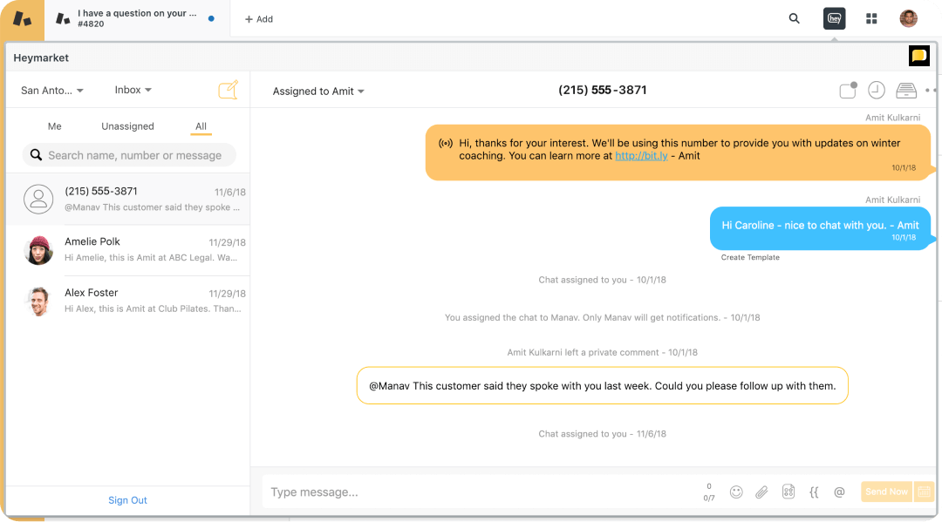Open the Assigned to Amit dropdown

coord(318,92)
